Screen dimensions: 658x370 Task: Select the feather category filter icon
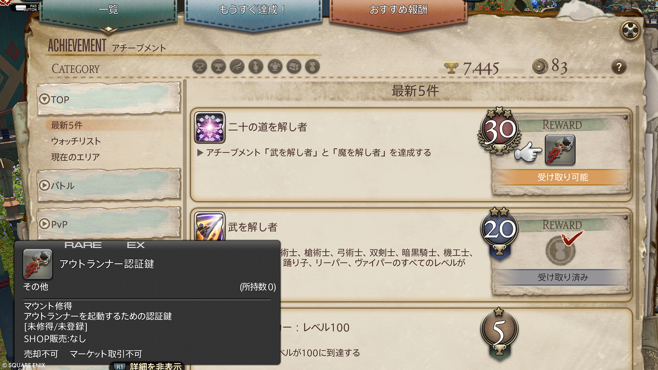pos(237,66)
